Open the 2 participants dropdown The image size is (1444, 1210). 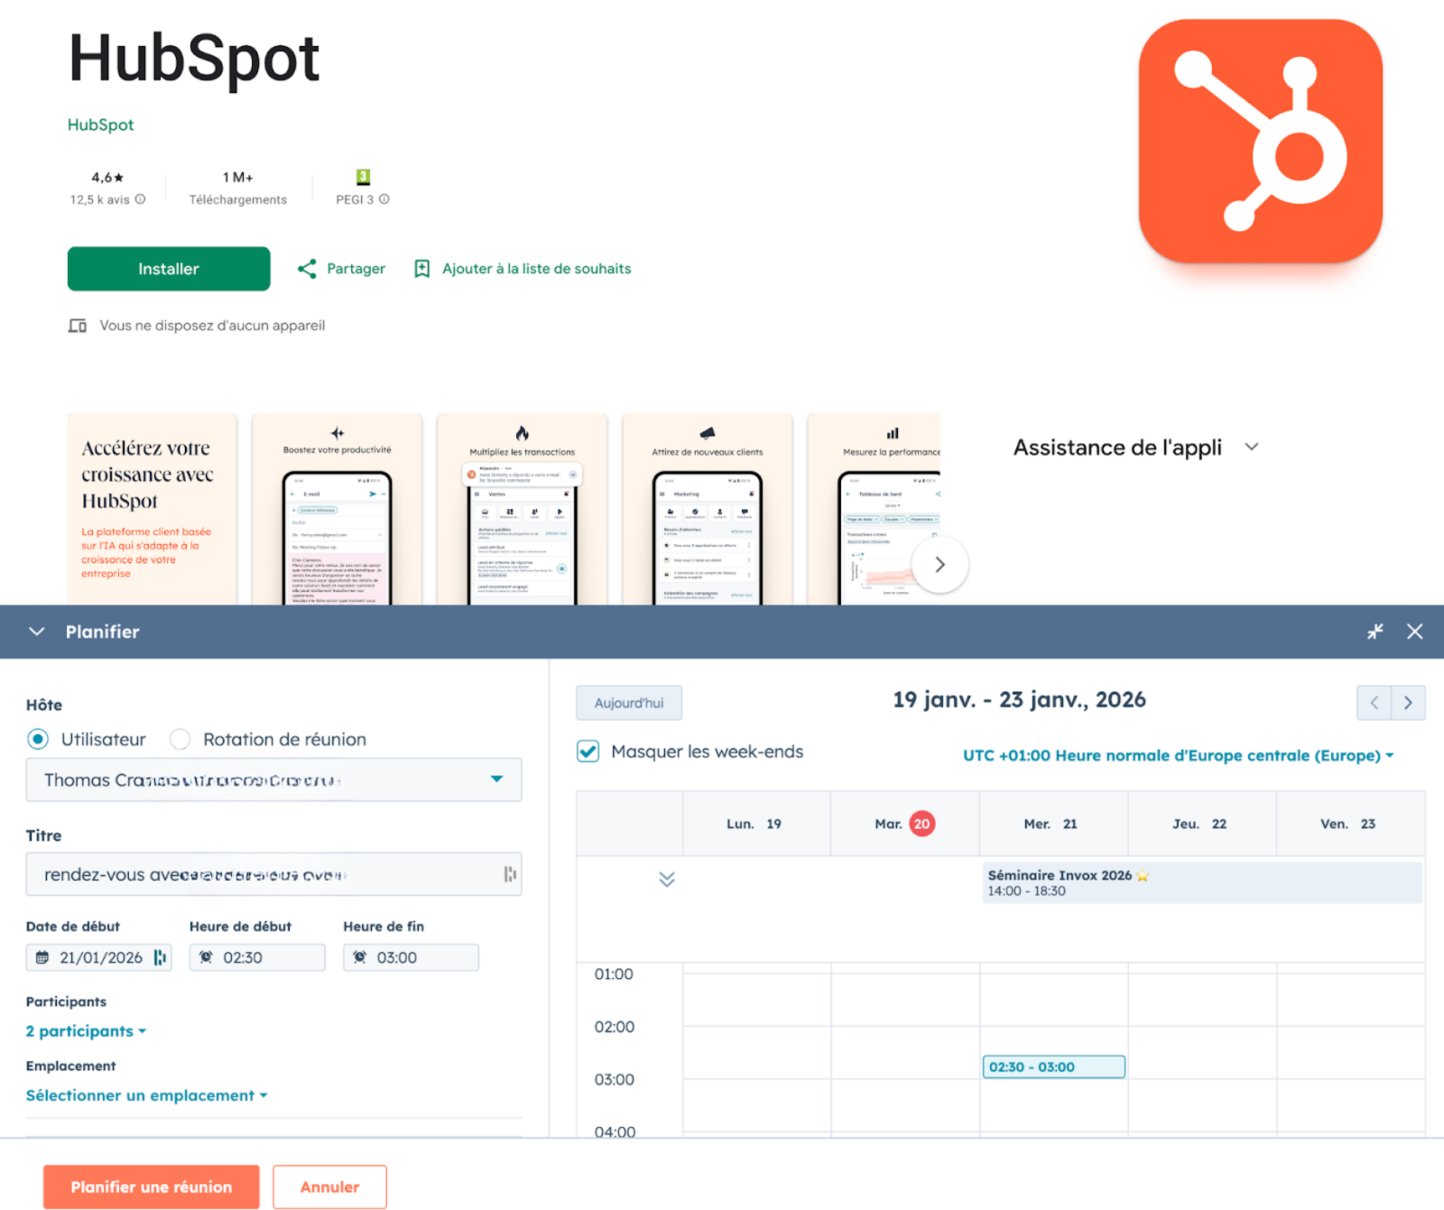click(x=86, y=1030)
